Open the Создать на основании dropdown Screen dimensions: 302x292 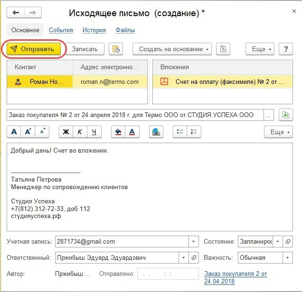(x=172, y=49)
